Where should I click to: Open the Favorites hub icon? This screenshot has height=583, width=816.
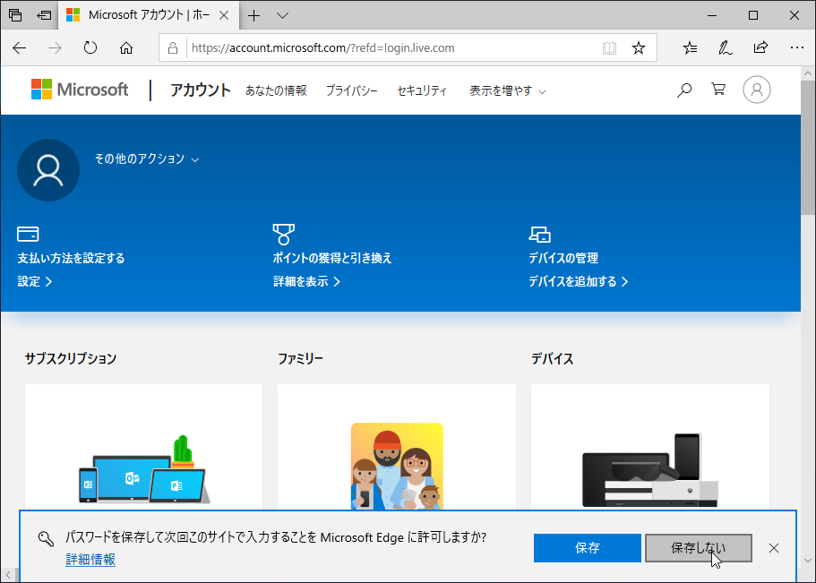coord(690,48)
